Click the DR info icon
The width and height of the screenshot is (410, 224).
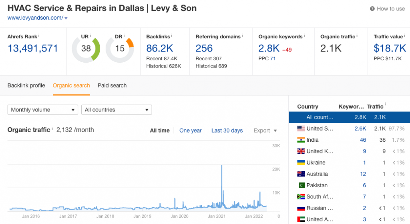pyautogui.click(x=124, y=35)
